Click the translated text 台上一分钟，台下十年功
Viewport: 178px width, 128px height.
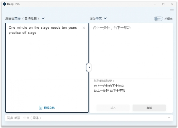[x=112, y=28]
